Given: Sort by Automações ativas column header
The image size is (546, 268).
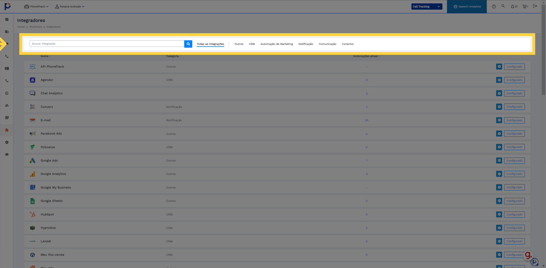Looking at the screenshot, I should 366,56.
